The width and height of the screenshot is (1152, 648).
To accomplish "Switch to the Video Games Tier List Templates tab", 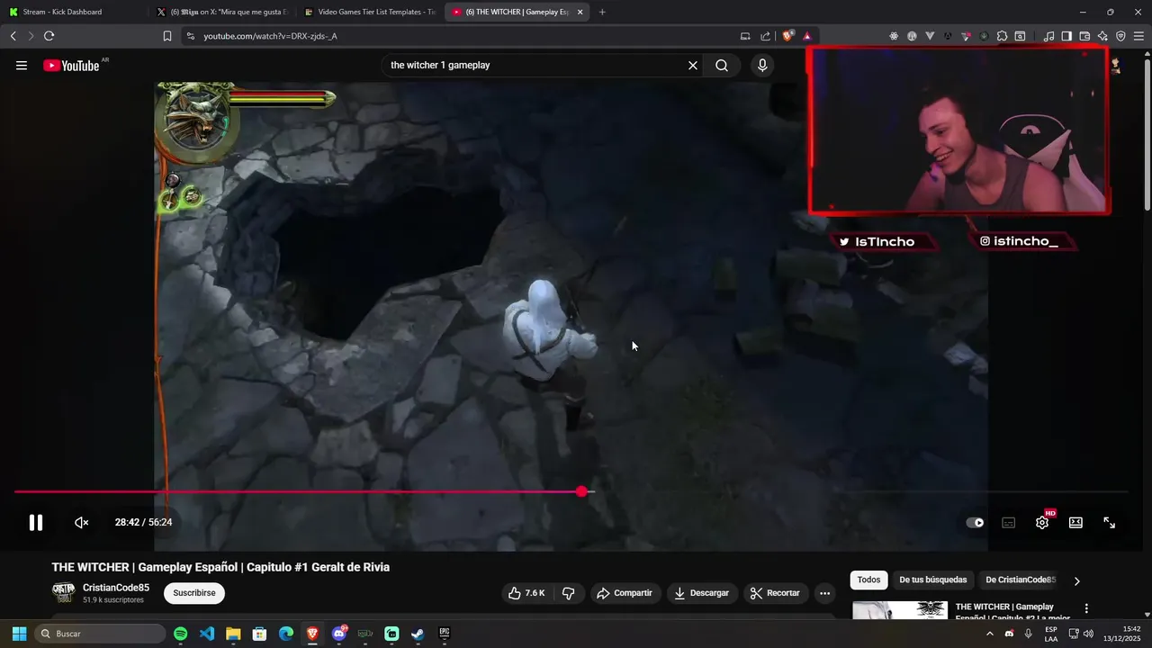I will pyautogui.click(x=370, y=12).
